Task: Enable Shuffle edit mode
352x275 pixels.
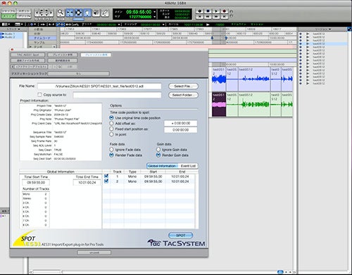Action: tap(8, 11)
